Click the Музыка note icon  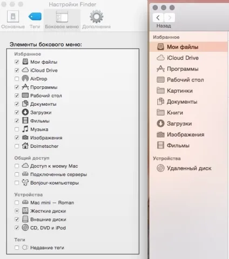[25, 129]
